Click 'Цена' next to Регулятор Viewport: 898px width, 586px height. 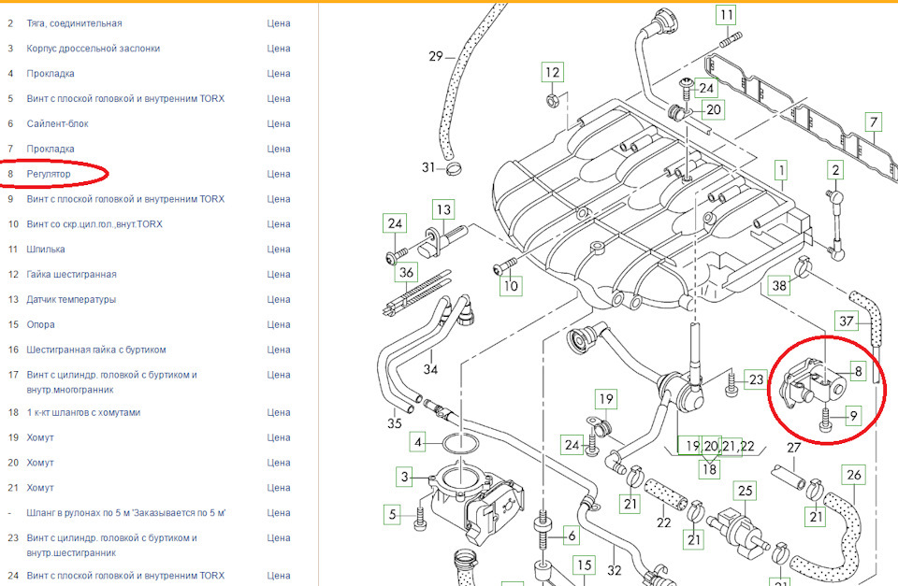278,173
